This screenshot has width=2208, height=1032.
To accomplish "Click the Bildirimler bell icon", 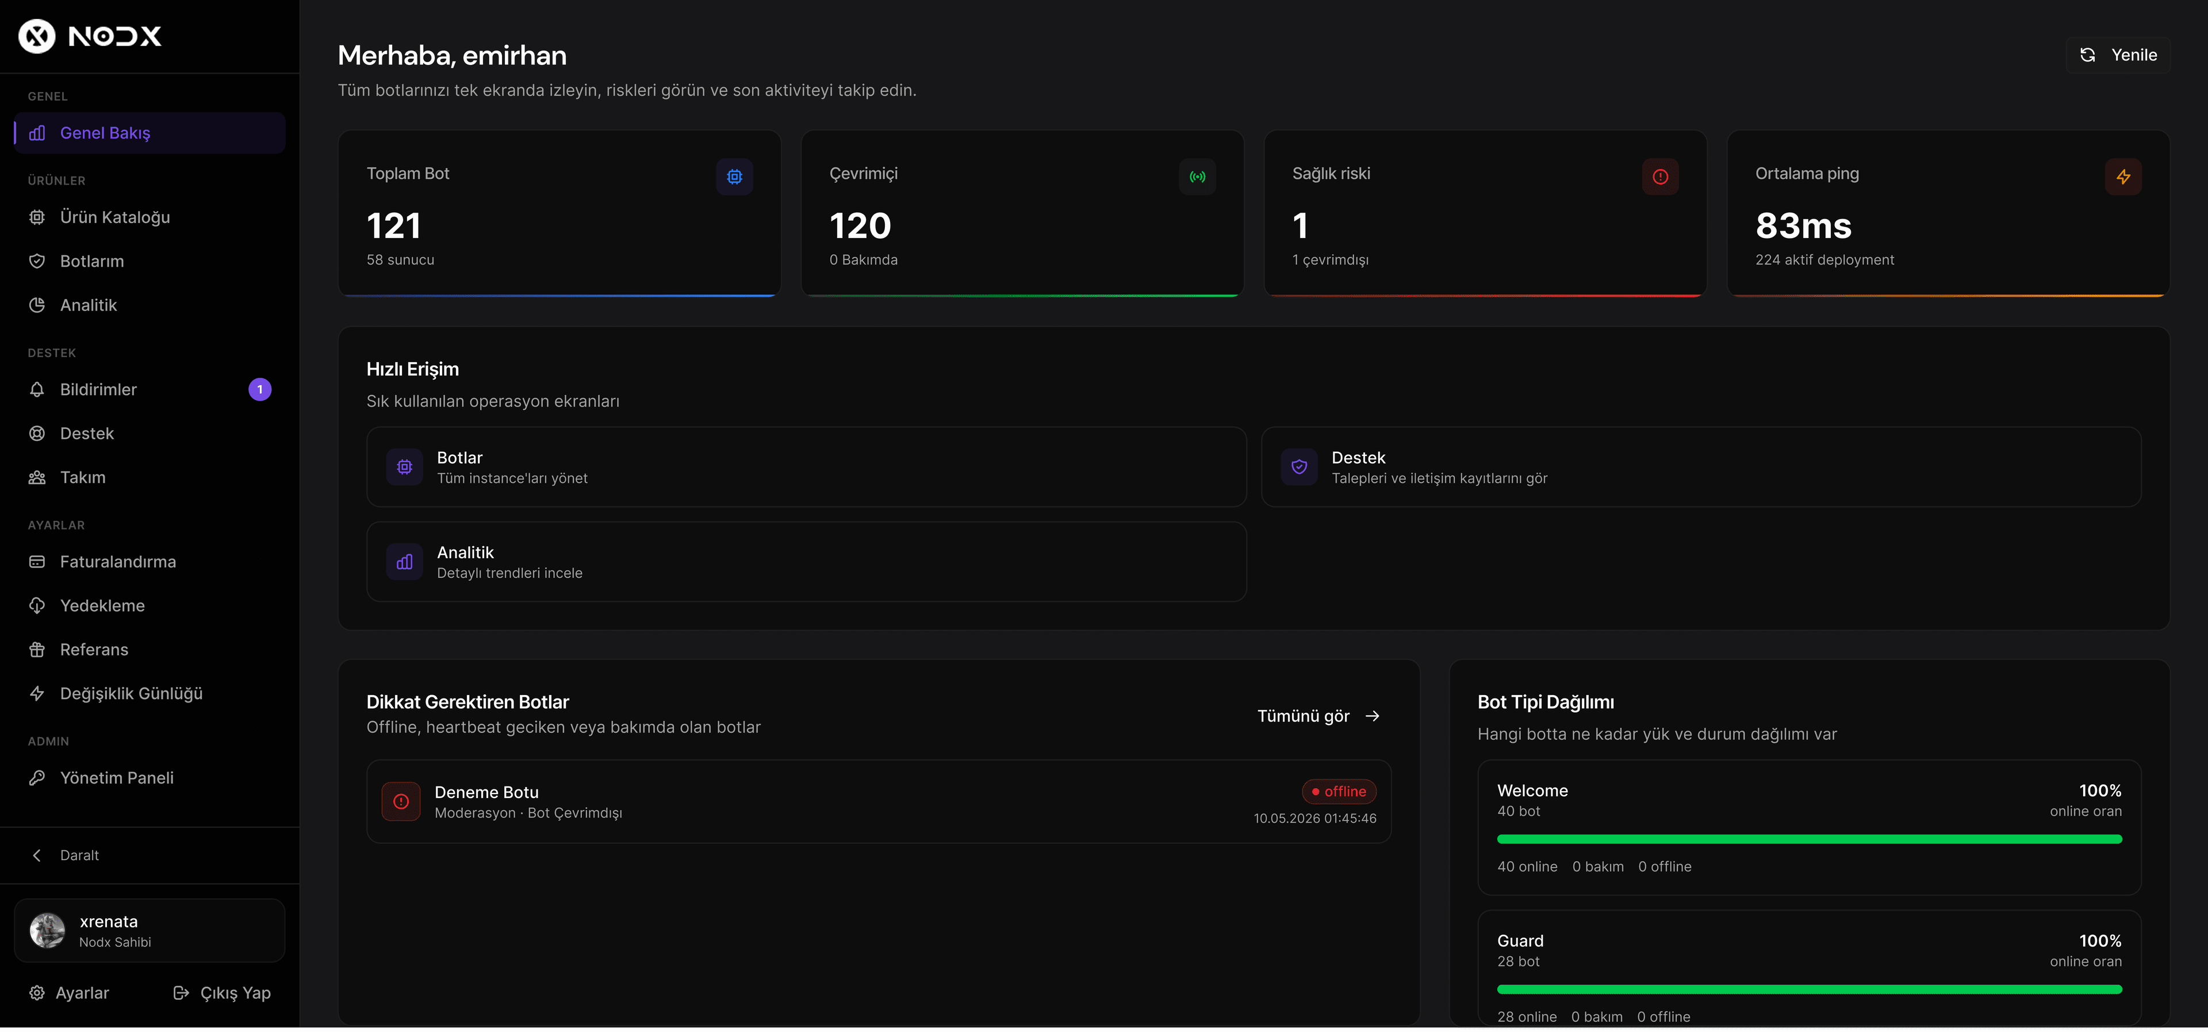I will point(37,390).
